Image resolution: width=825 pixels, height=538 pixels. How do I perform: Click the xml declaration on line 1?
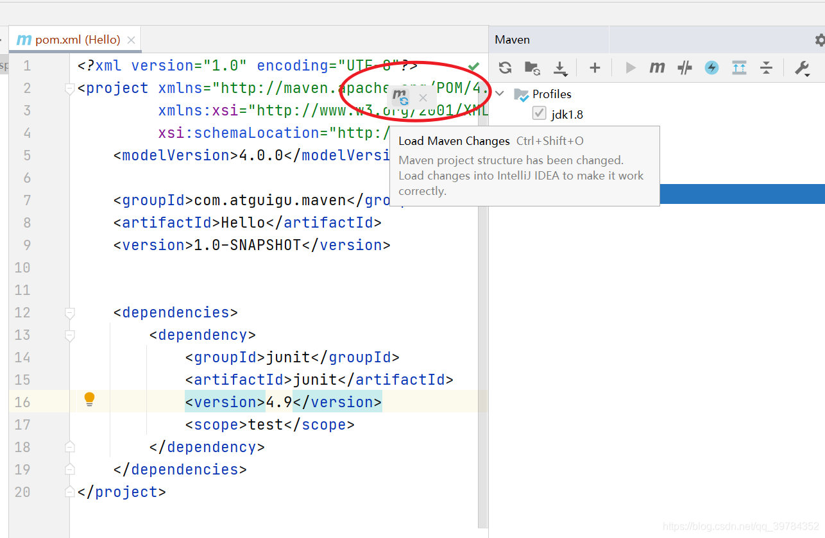248,65
